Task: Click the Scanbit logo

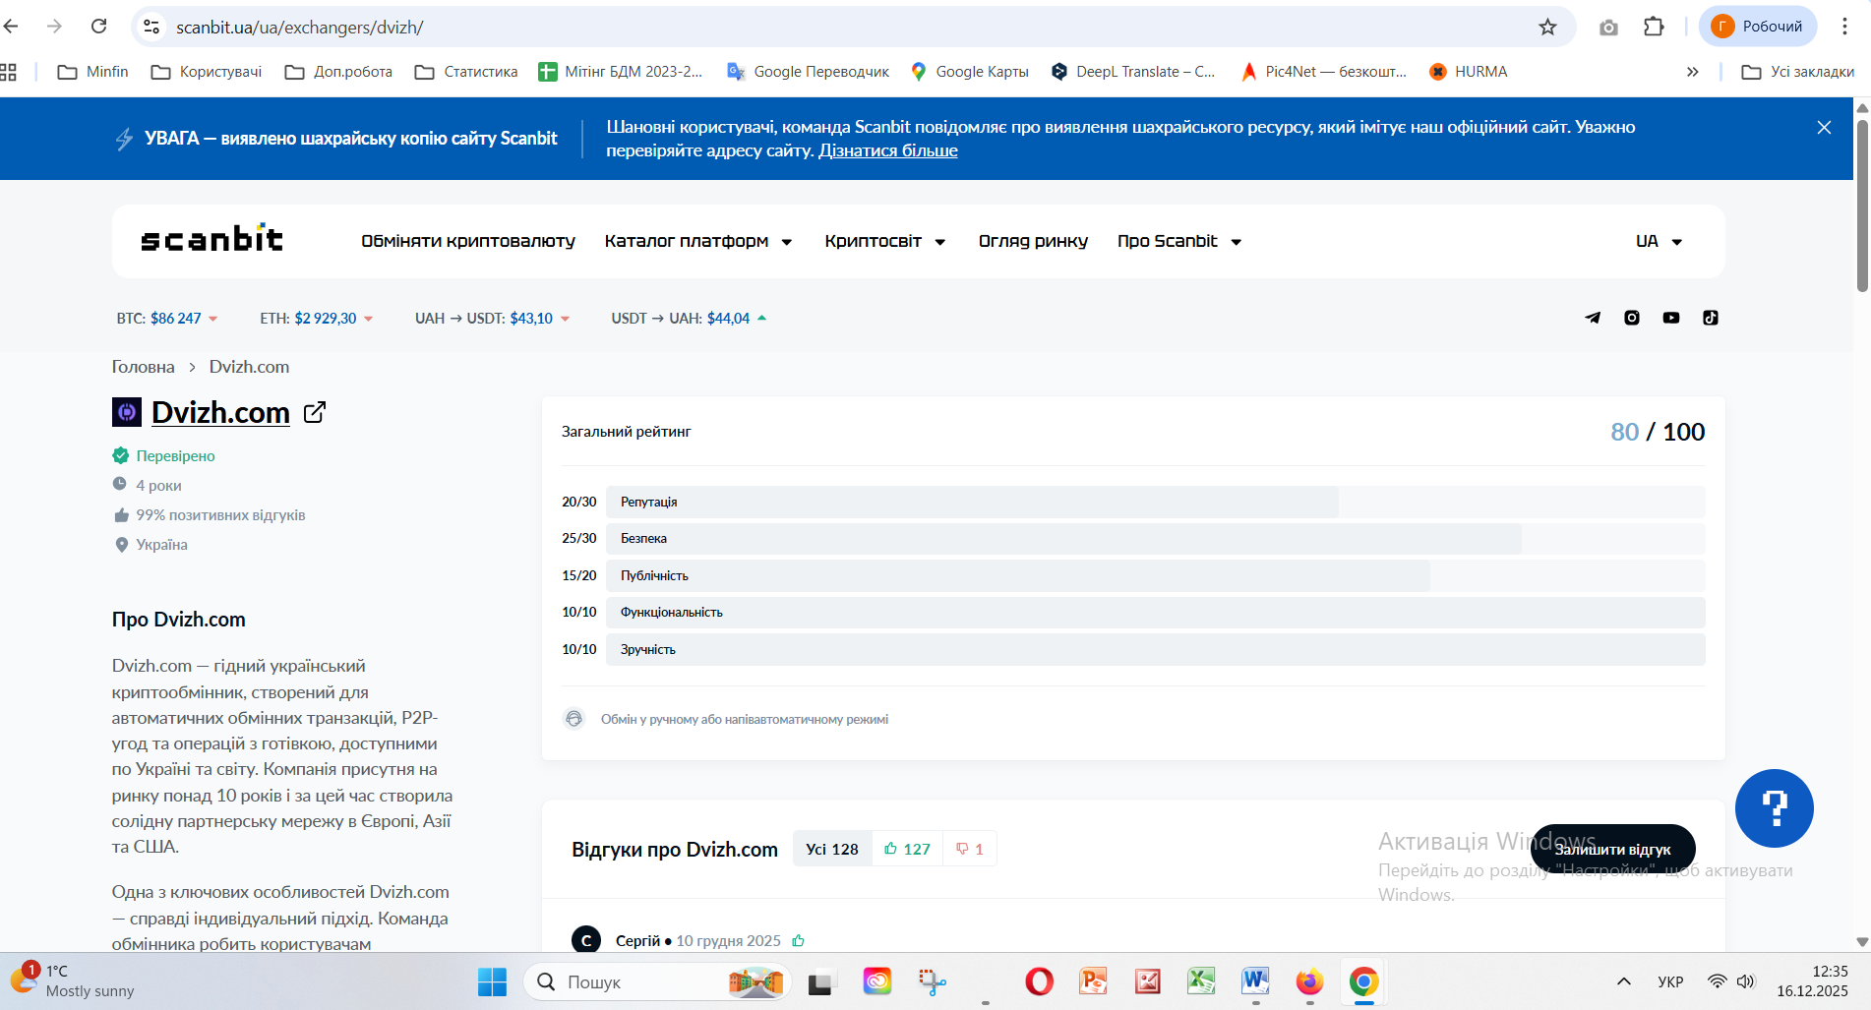Action: pyautogui.click(x=211, y=239)
